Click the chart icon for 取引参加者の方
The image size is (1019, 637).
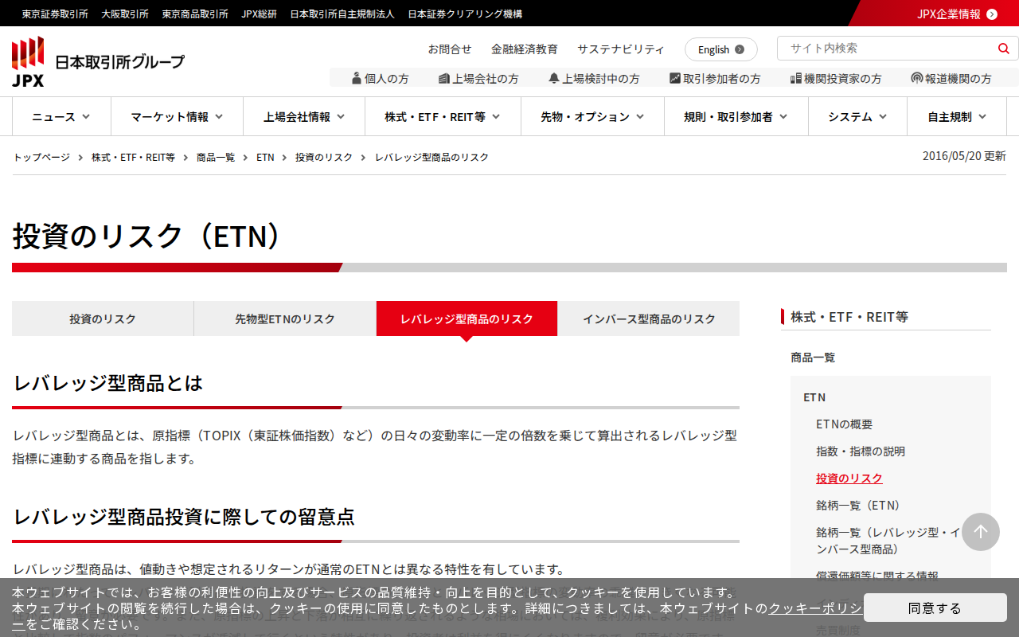[x=675, y=78]
